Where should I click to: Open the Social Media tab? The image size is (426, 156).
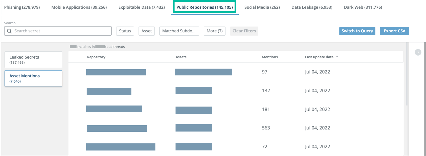click(262, 7)
